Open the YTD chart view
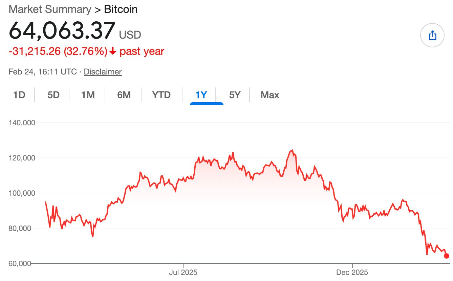This screenshot has width=453, height=281. 161,95
